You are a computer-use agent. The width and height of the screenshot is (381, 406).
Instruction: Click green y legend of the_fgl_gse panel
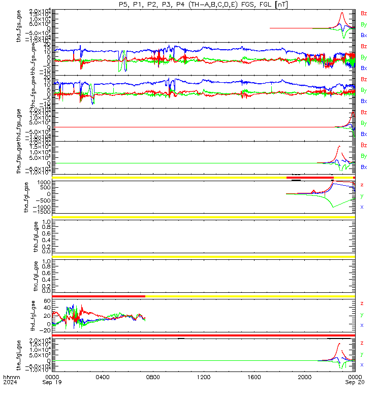tap(362, 354)
